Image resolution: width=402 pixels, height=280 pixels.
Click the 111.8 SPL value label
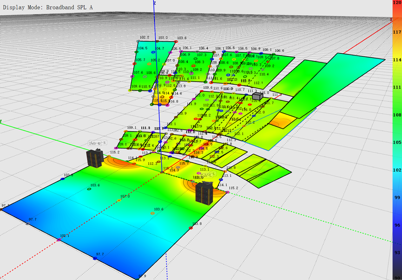[231, 167]
